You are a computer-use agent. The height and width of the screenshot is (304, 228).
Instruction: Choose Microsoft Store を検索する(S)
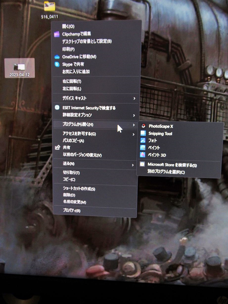pos(172,165)
